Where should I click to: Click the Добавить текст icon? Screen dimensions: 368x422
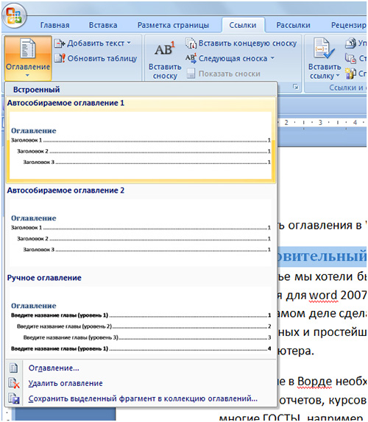tap(60, 43)
